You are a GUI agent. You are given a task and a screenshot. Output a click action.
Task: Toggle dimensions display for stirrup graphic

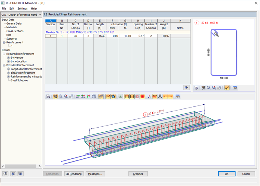point(227,88)
